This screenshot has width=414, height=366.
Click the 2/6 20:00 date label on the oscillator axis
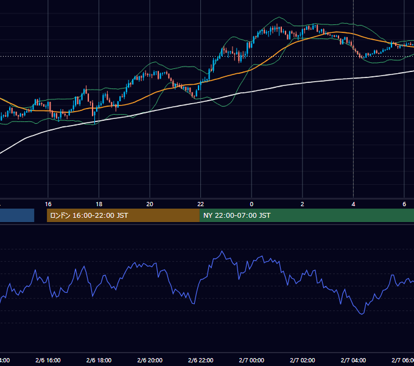pyautogui.click(x=150, y=360)
